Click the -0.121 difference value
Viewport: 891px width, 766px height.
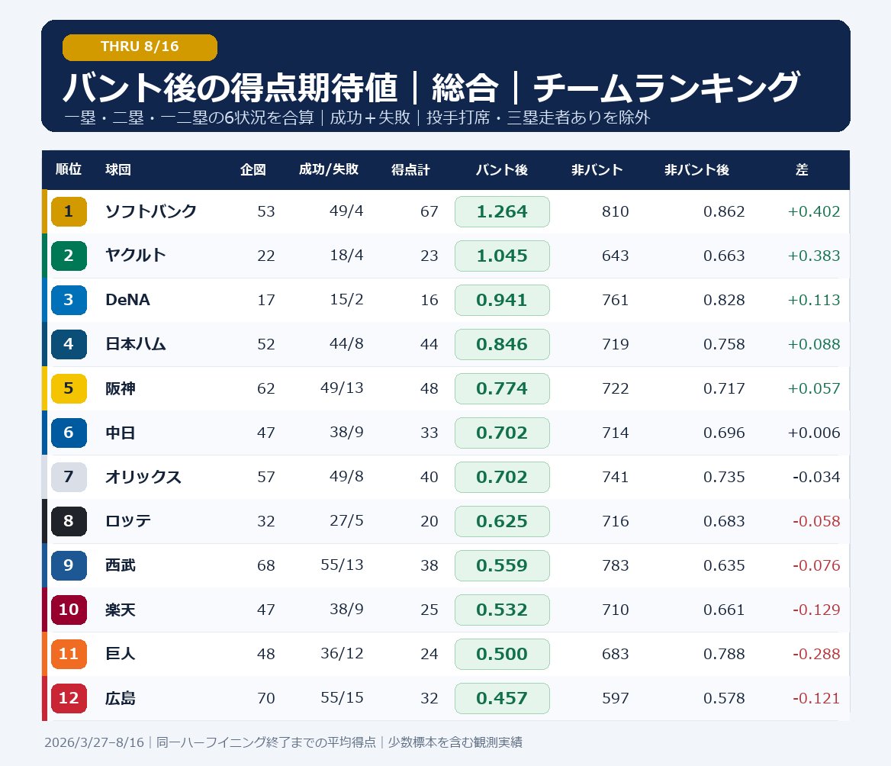(816, 698)
